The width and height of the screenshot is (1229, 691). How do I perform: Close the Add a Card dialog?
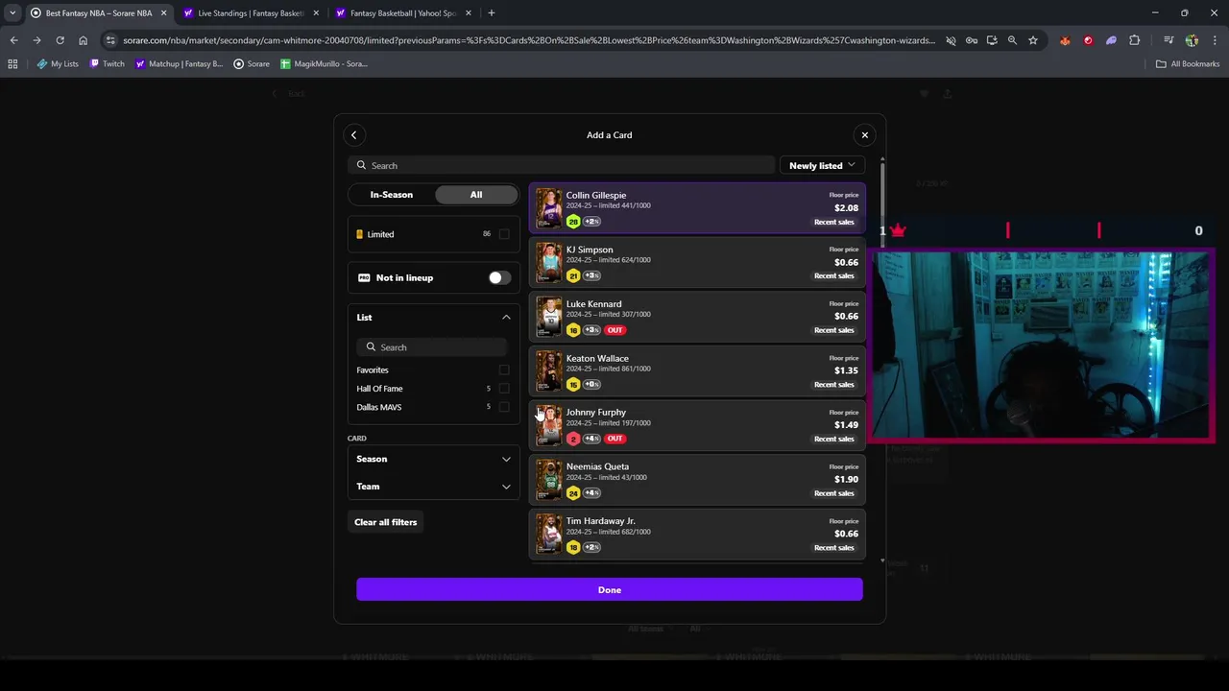pyautogui.click(x=864, y=135)
